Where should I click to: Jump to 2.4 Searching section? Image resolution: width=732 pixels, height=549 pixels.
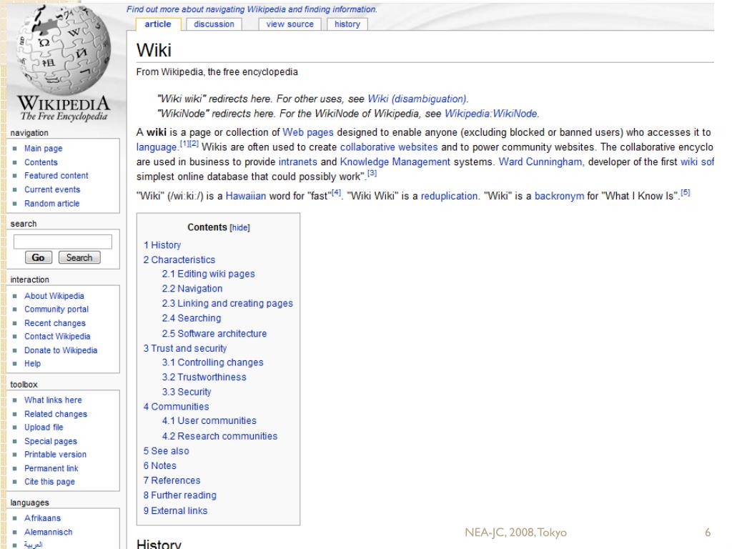coord(192,318)
